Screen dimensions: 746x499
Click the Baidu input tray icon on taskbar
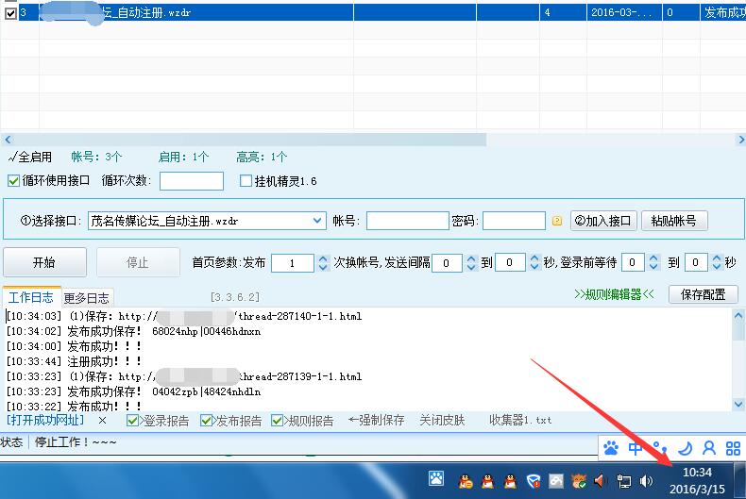[x=436, y=478]
